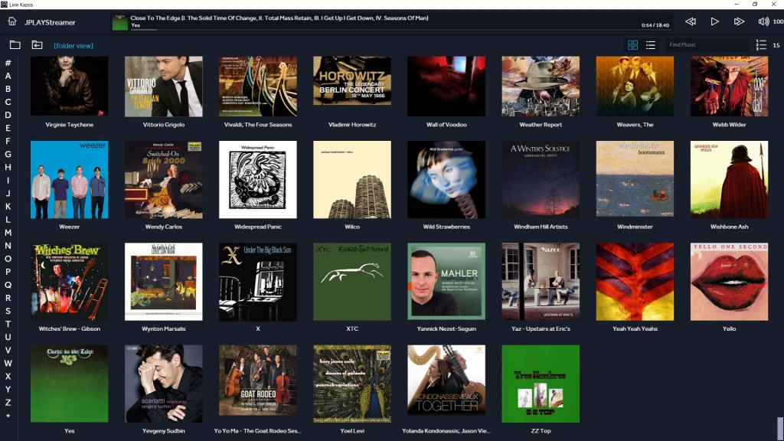The height and width of the screenshot is (441, 784).
Task: Skip to previous track
Action: pyautogui.click(x=691, y=21)
